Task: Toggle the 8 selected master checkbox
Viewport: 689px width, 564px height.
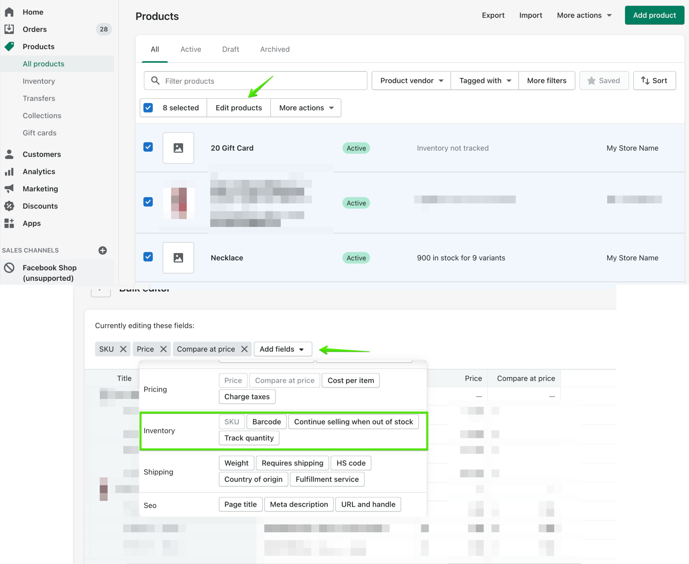Action: click(148, 108)
